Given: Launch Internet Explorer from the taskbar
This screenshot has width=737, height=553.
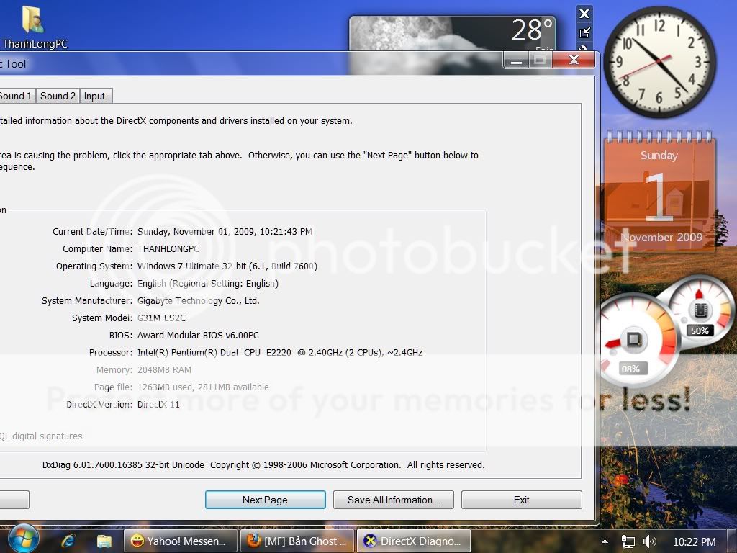Looking at the screenshot, I should coord(68,541).
